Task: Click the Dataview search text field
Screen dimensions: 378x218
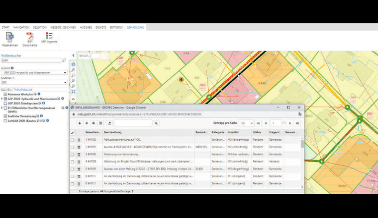Action: tap(133, 123)
